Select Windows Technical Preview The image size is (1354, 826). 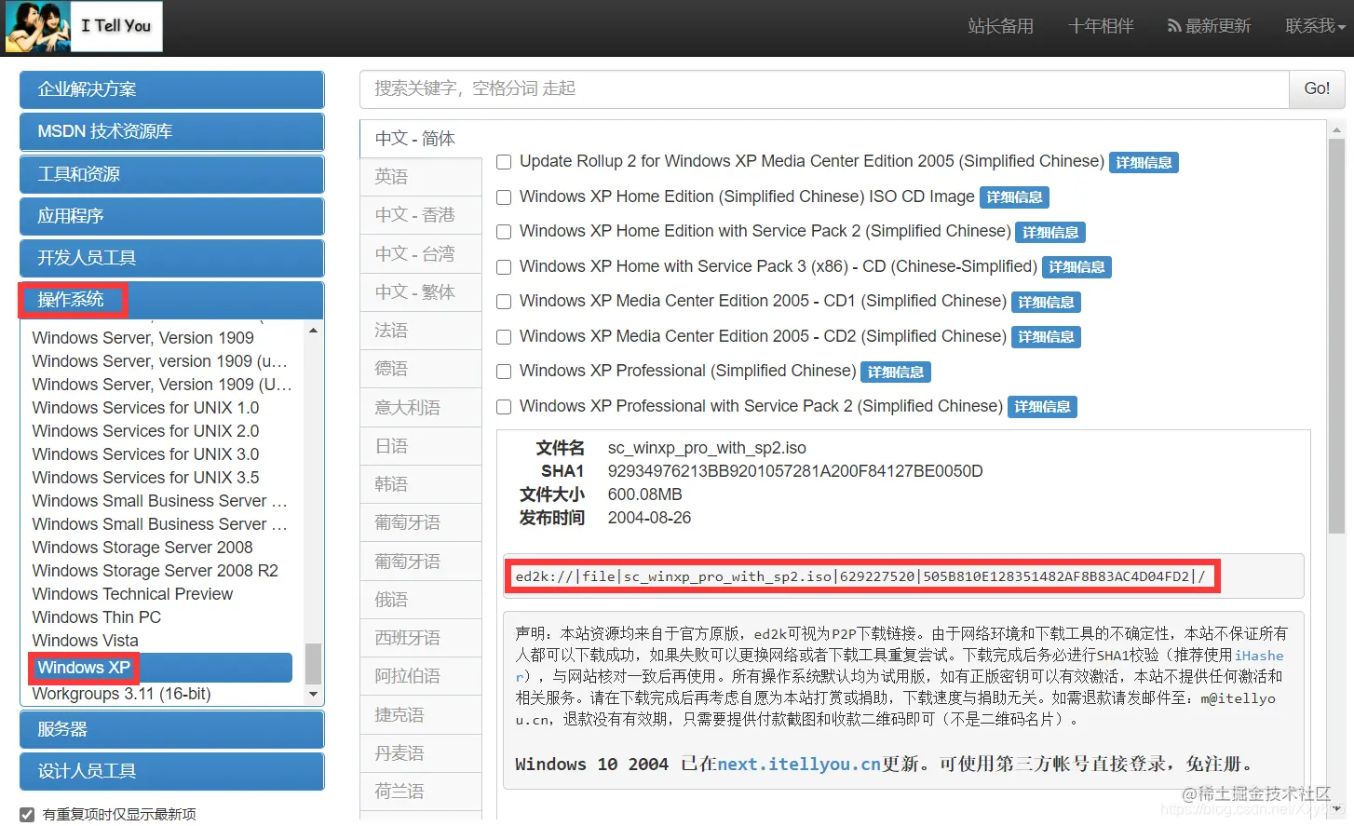tap(132, 593)
